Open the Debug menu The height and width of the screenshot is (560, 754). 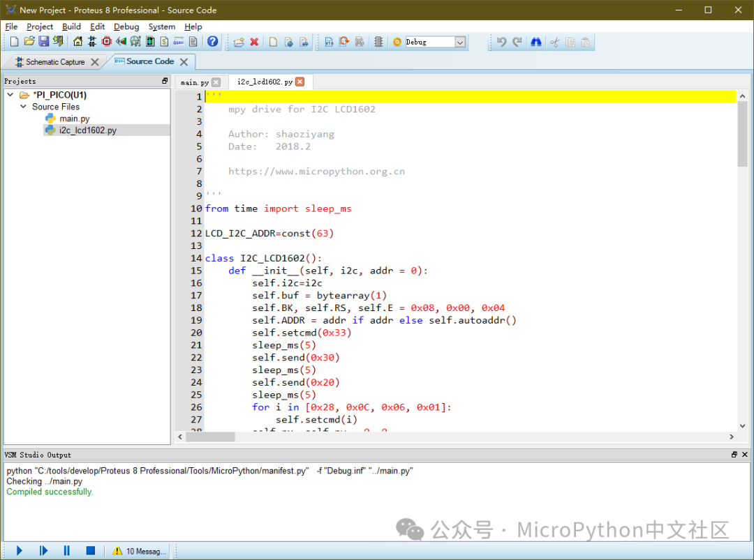pos(126,27)
